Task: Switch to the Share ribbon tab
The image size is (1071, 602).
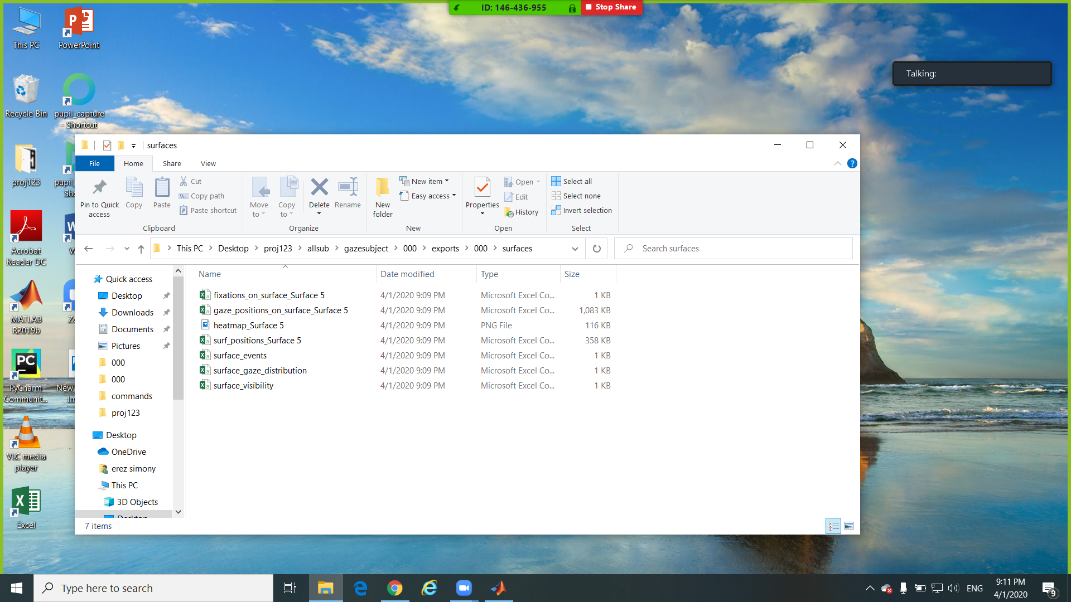Action: (x=172, y=163)
